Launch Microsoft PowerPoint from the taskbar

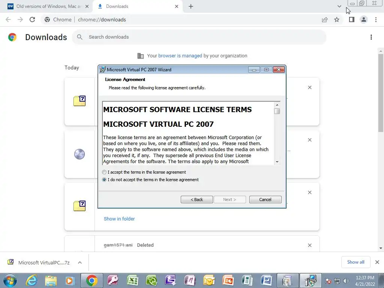click(228, 280)
